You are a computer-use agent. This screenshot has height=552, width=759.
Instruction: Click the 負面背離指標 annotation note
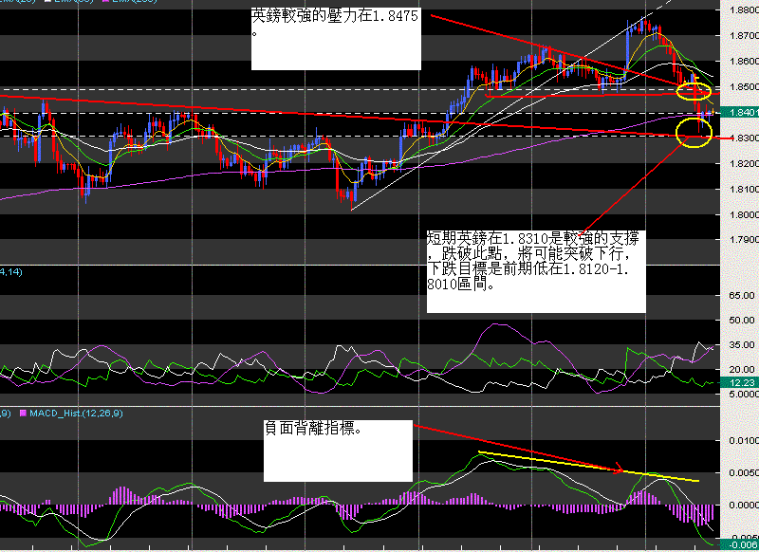338,451
